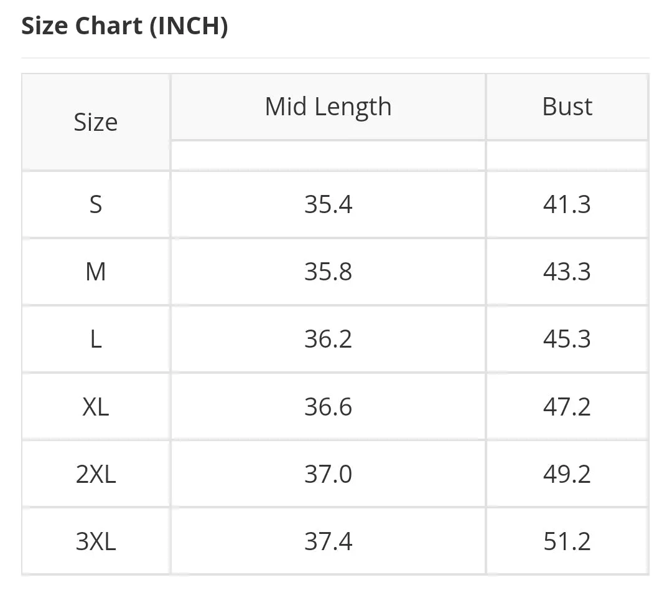This screenshot has width=672, height=590.
Task: Select the 2XL size row label
Action: click(x=96, y=474)
